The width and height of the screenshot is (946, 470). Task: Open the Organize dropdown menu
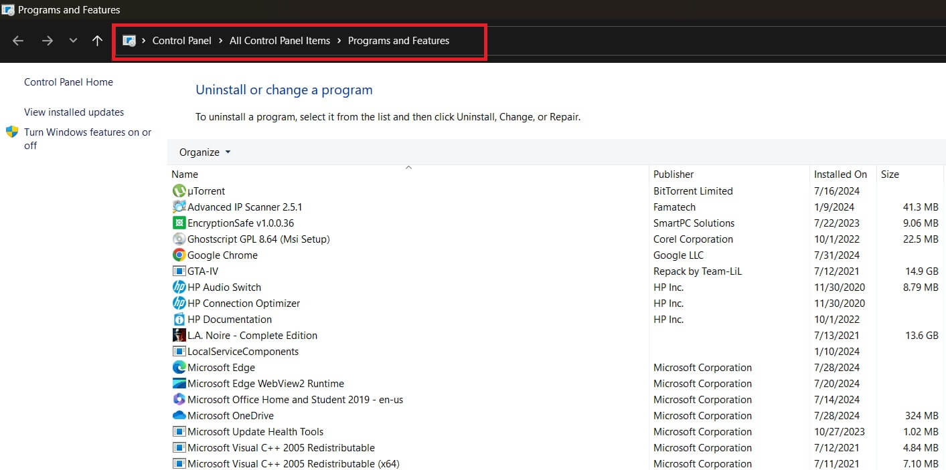tap(204, 152)
